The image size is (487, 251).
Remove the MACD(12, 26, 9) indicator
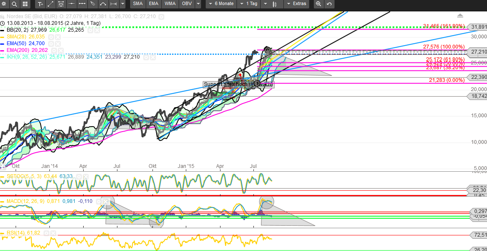click(106, 201)
